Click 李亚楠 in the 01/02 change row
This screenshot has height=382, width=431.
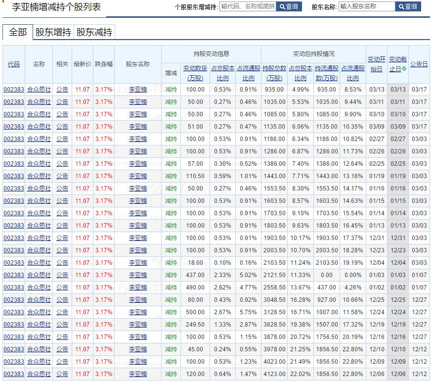(x=138, y=287)
